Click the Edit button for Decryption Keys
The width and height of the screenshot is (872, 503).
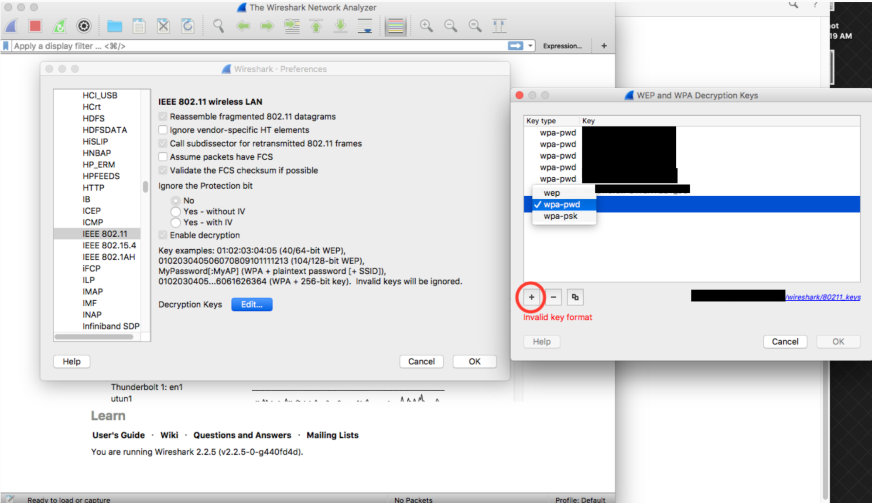click(x=250, y=304)
